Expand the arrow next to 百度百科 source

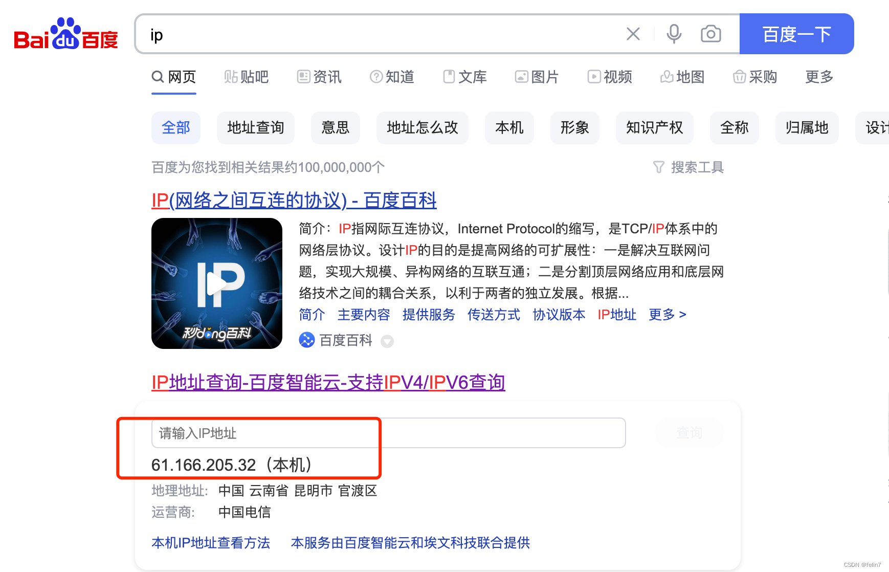[387, 341]
